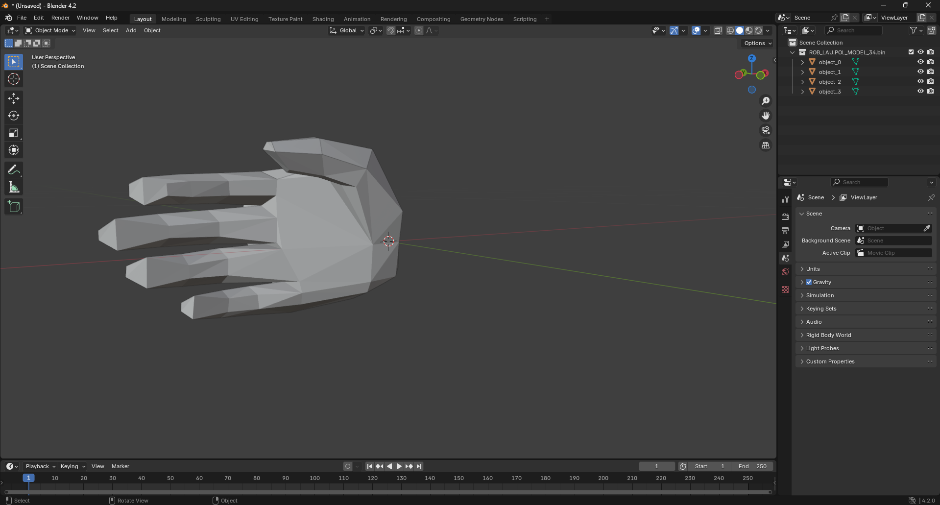Viewport: 940px width, 505px height.
Task: Expand object_0 in outliner
Action: pyautogui.click(x=802, y=62)
